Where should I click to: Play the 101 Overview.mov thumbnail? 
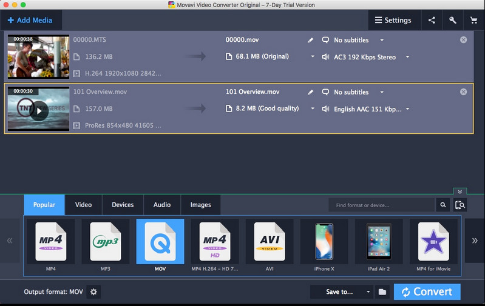click(39, 110)
